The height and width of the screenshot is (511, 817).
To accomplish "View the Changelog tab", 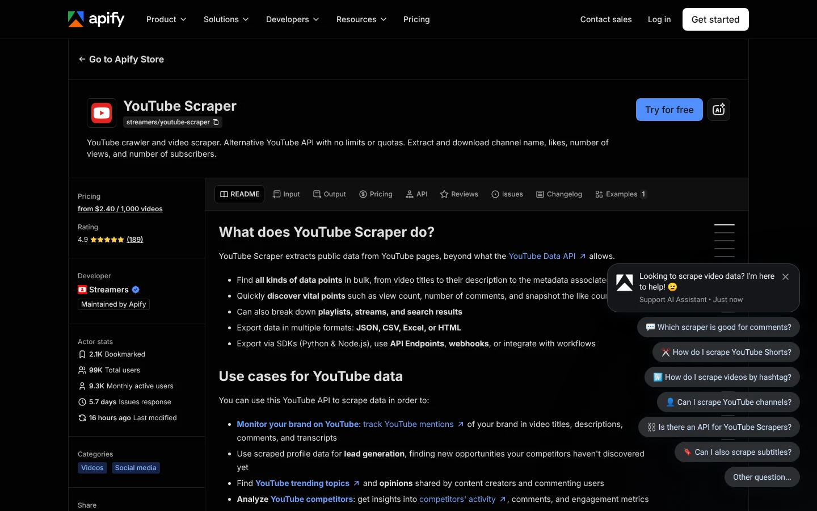I will (559, 194).
